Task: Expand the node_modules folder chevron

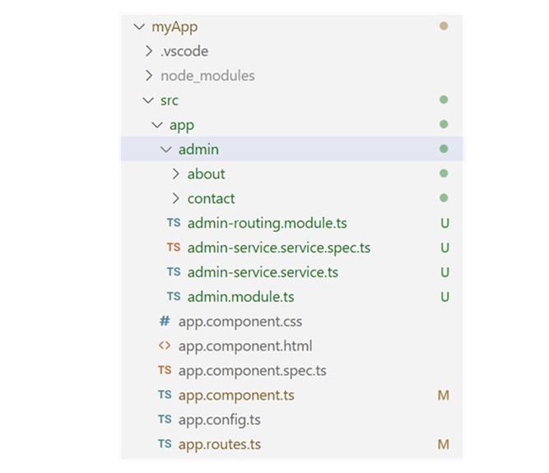Action: coord(148,76)
